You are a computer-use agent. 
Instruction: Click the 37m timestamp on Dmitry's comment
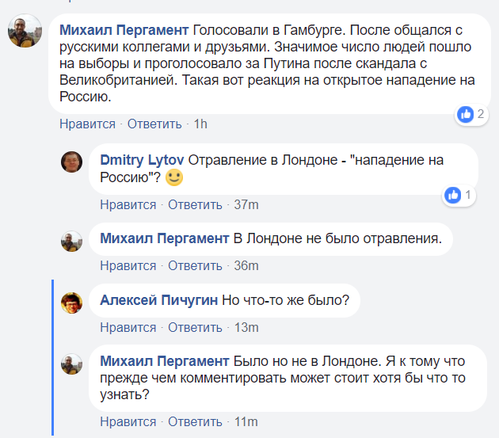pos(246,205)
